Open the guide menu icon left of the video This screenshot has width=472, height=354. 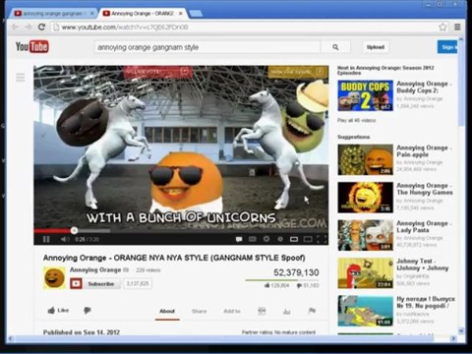21,78
